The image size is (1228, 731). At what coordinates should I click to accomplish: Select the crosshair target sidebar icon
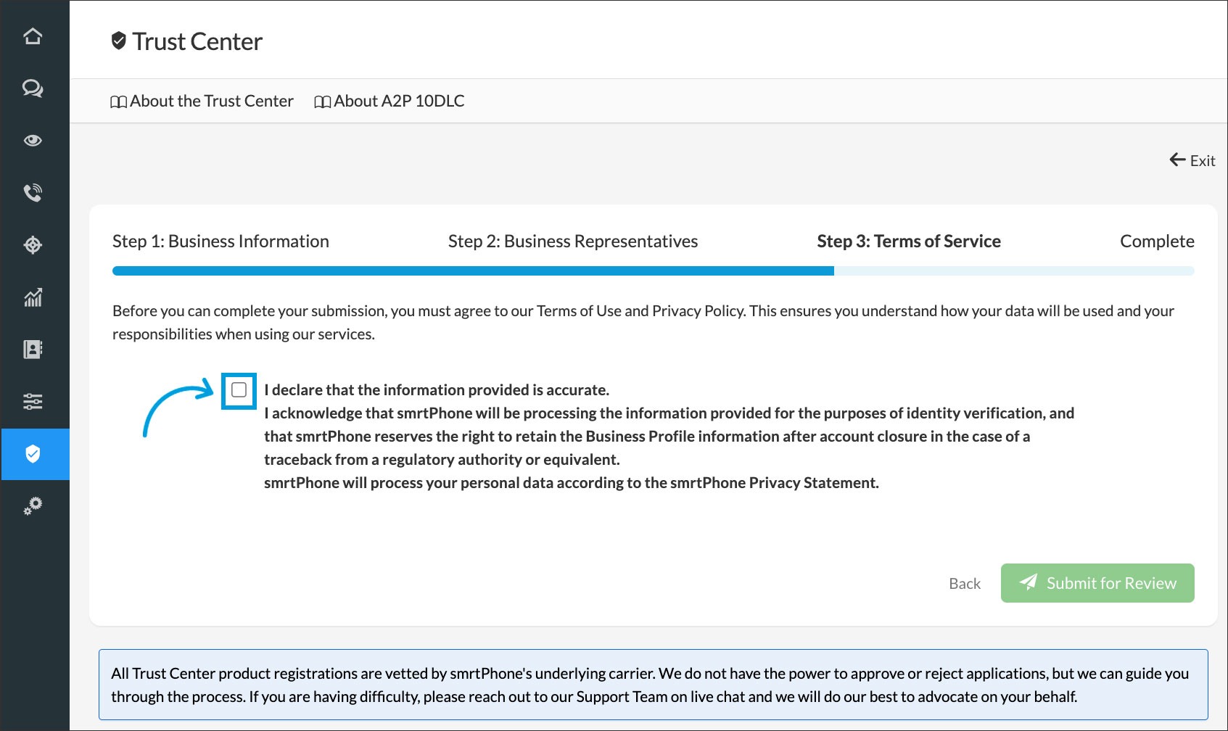point(33,245)
